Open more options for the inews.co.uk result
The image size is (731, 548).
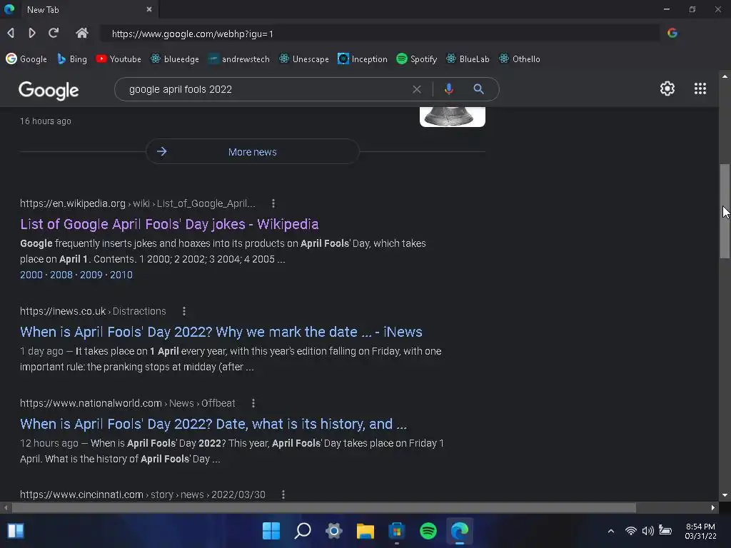(x=184, y=311)
